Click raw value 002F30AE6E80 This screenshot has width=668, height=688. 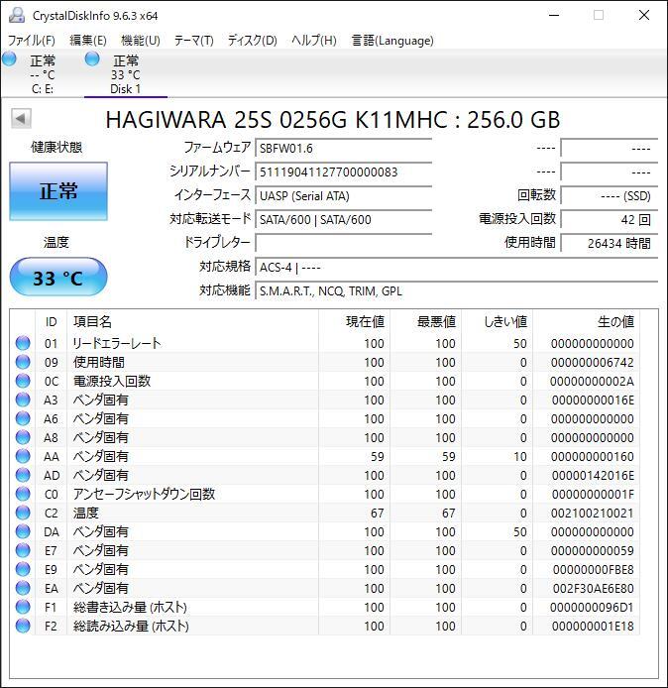[593, 589]
